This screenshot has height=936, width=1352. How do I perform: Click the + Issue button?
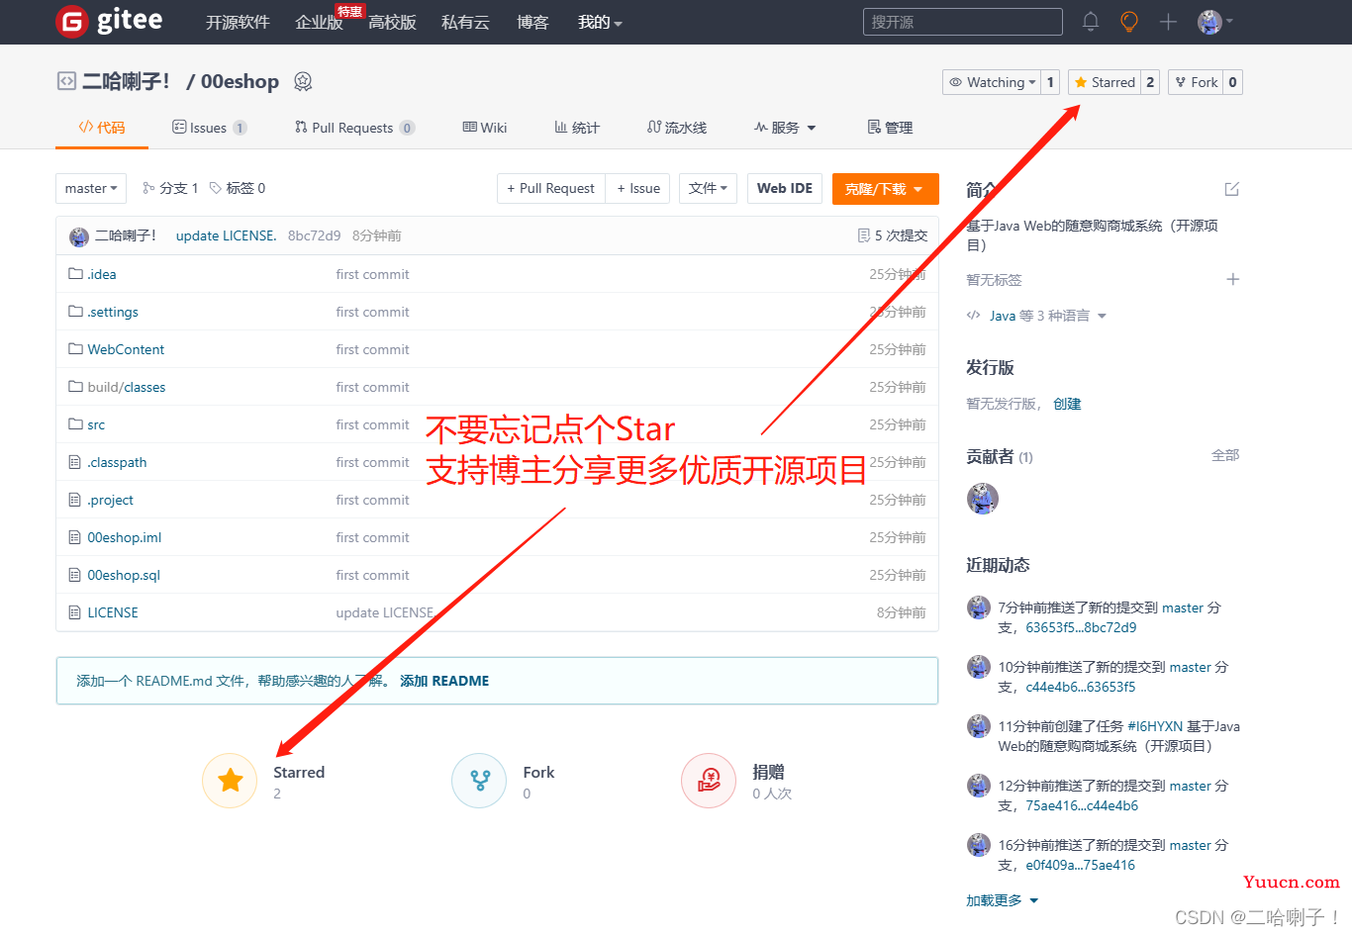pos(638,188)
